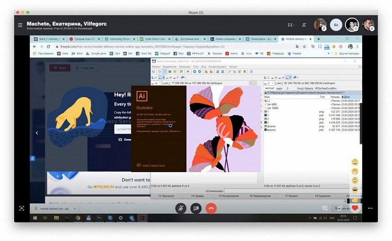This screenshot has width=392, height=241.
Task: Open Photoshop from Windows taskbar
Action: coord(99,218)
